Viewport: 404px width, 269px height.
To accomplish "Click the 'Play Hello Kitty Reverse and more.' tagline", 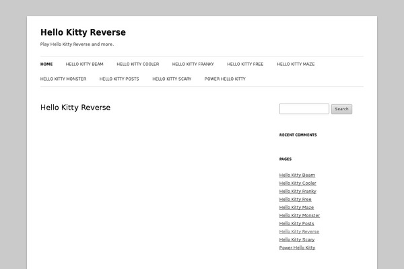I will tap(77, 44).
